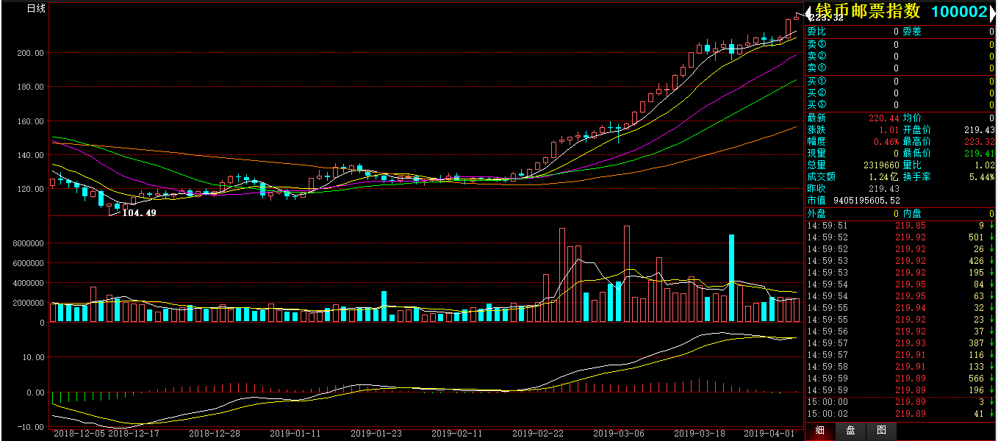Select the 14:59:51 trade row
998x441 pixels.
(x=900, y=226)
